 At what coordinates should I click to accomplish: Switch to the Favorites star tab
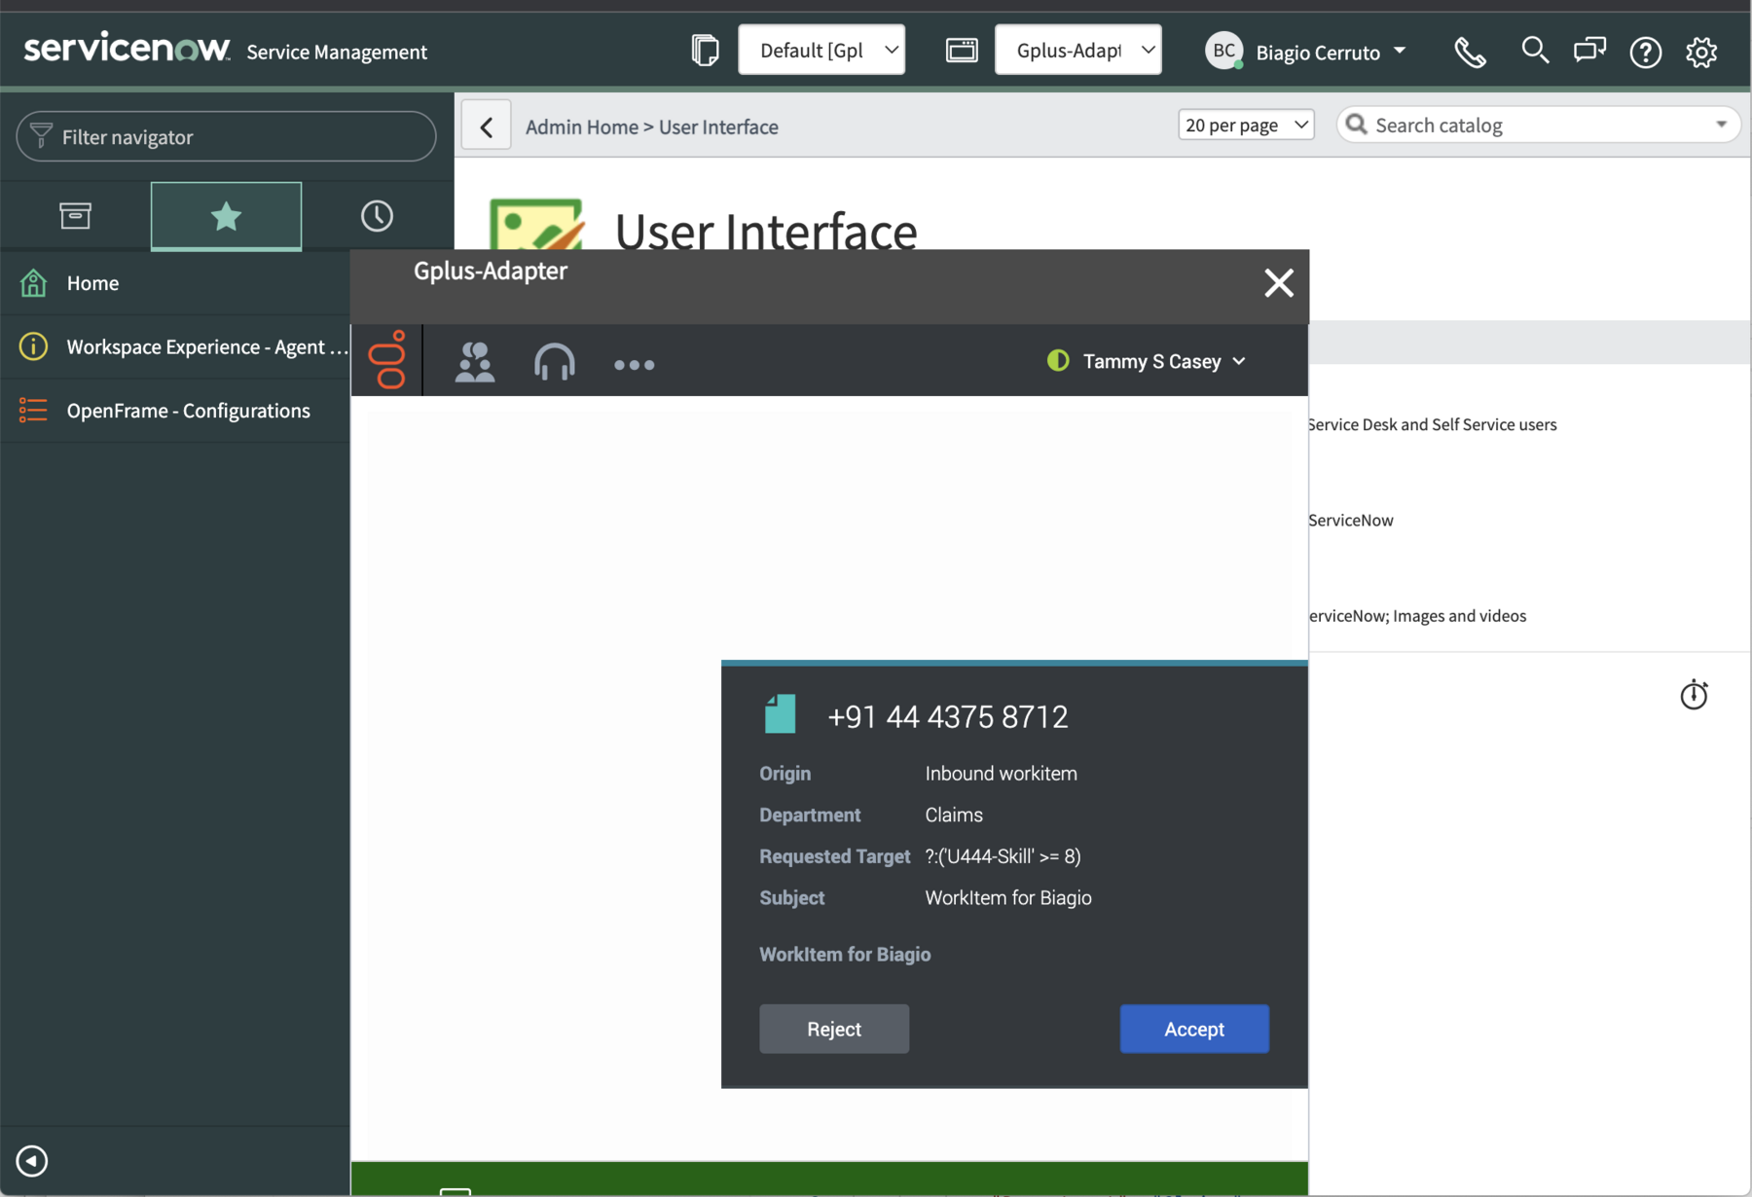coord(226,216)
